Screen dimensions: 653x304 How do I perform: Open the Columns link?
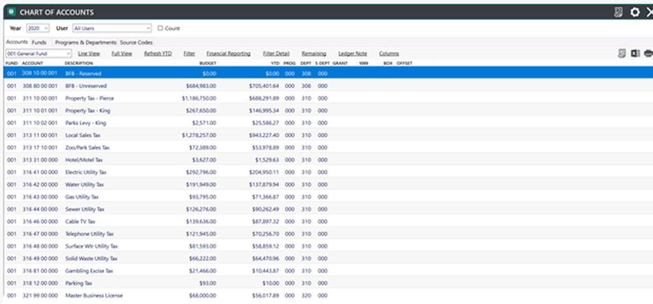pyautogui.click(x=389, y=53)
